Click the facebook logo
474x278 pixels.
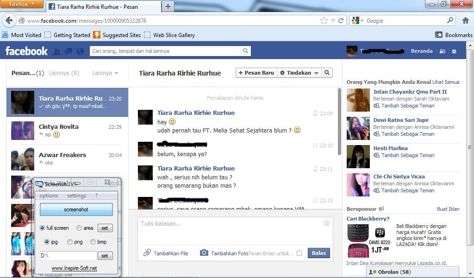(26, 51)
